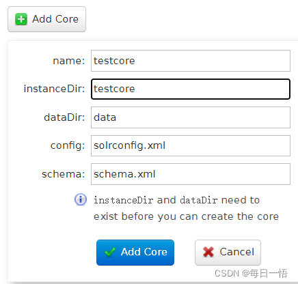This screenshot has width=298, height=284.
Task: Click the green plus icon at top
Action: (x=21, y=19)
